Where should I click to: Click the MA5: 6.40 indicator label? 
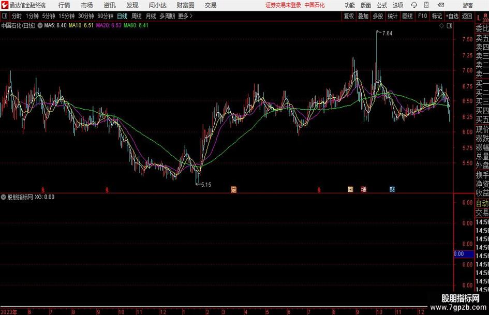click(x=55, y=25)
